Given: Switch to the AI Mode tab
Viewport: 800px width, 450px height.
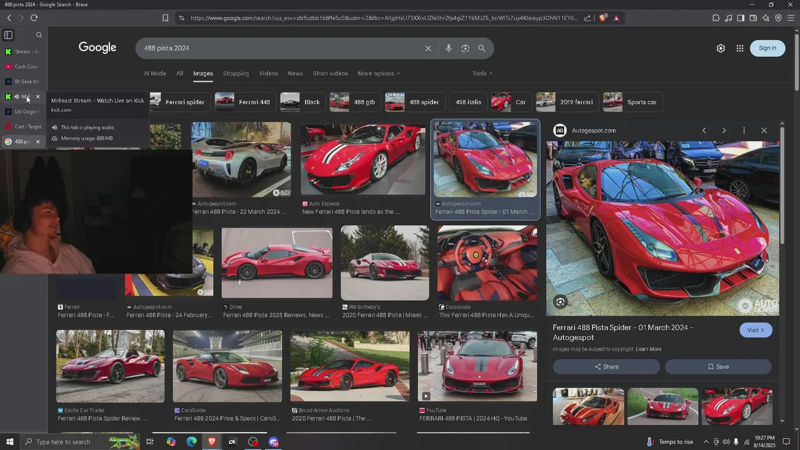Looking at the screenshot, I should pyautogui.click(x=155, y=74).
